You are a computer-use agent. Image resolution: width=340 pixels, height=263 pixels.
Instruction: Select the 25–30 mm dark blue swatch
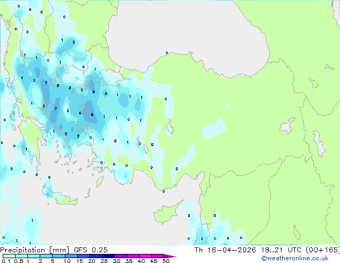point(108,256)
